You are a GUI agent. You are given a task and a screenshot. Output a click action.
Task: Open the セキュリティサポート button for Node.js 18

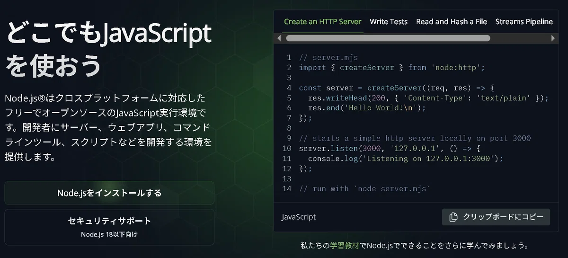(109, 227)
